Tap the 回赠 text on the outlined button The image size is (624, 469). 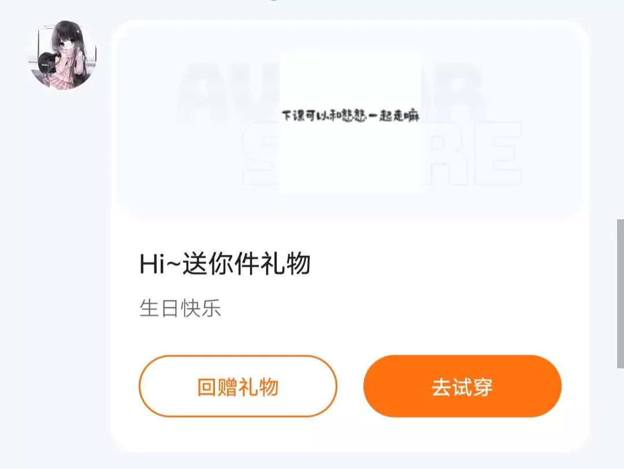[x=217, y=386]
